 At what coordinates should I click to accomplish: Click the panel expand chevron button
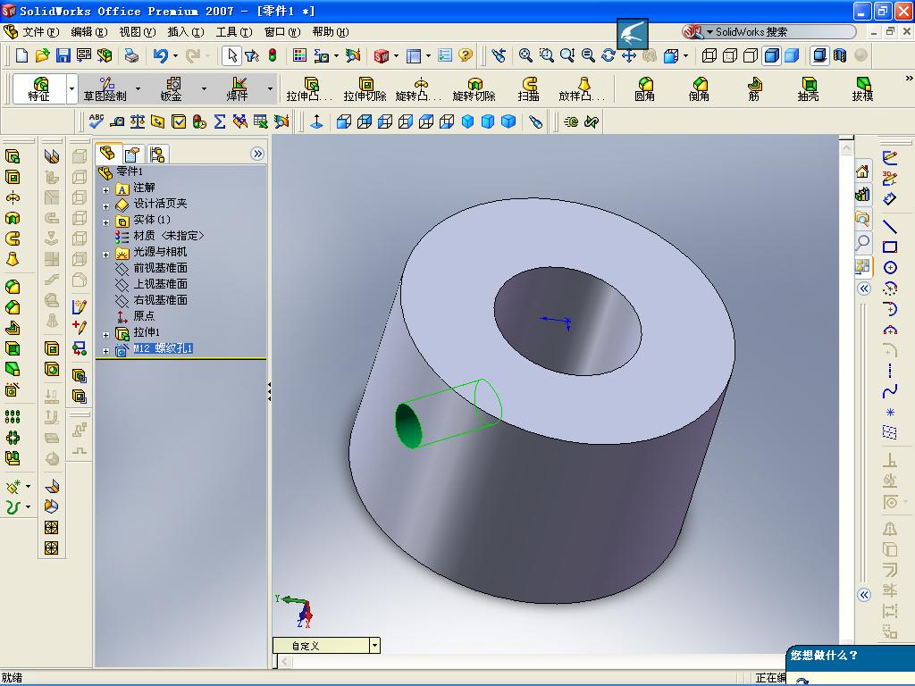coord(257,154)
